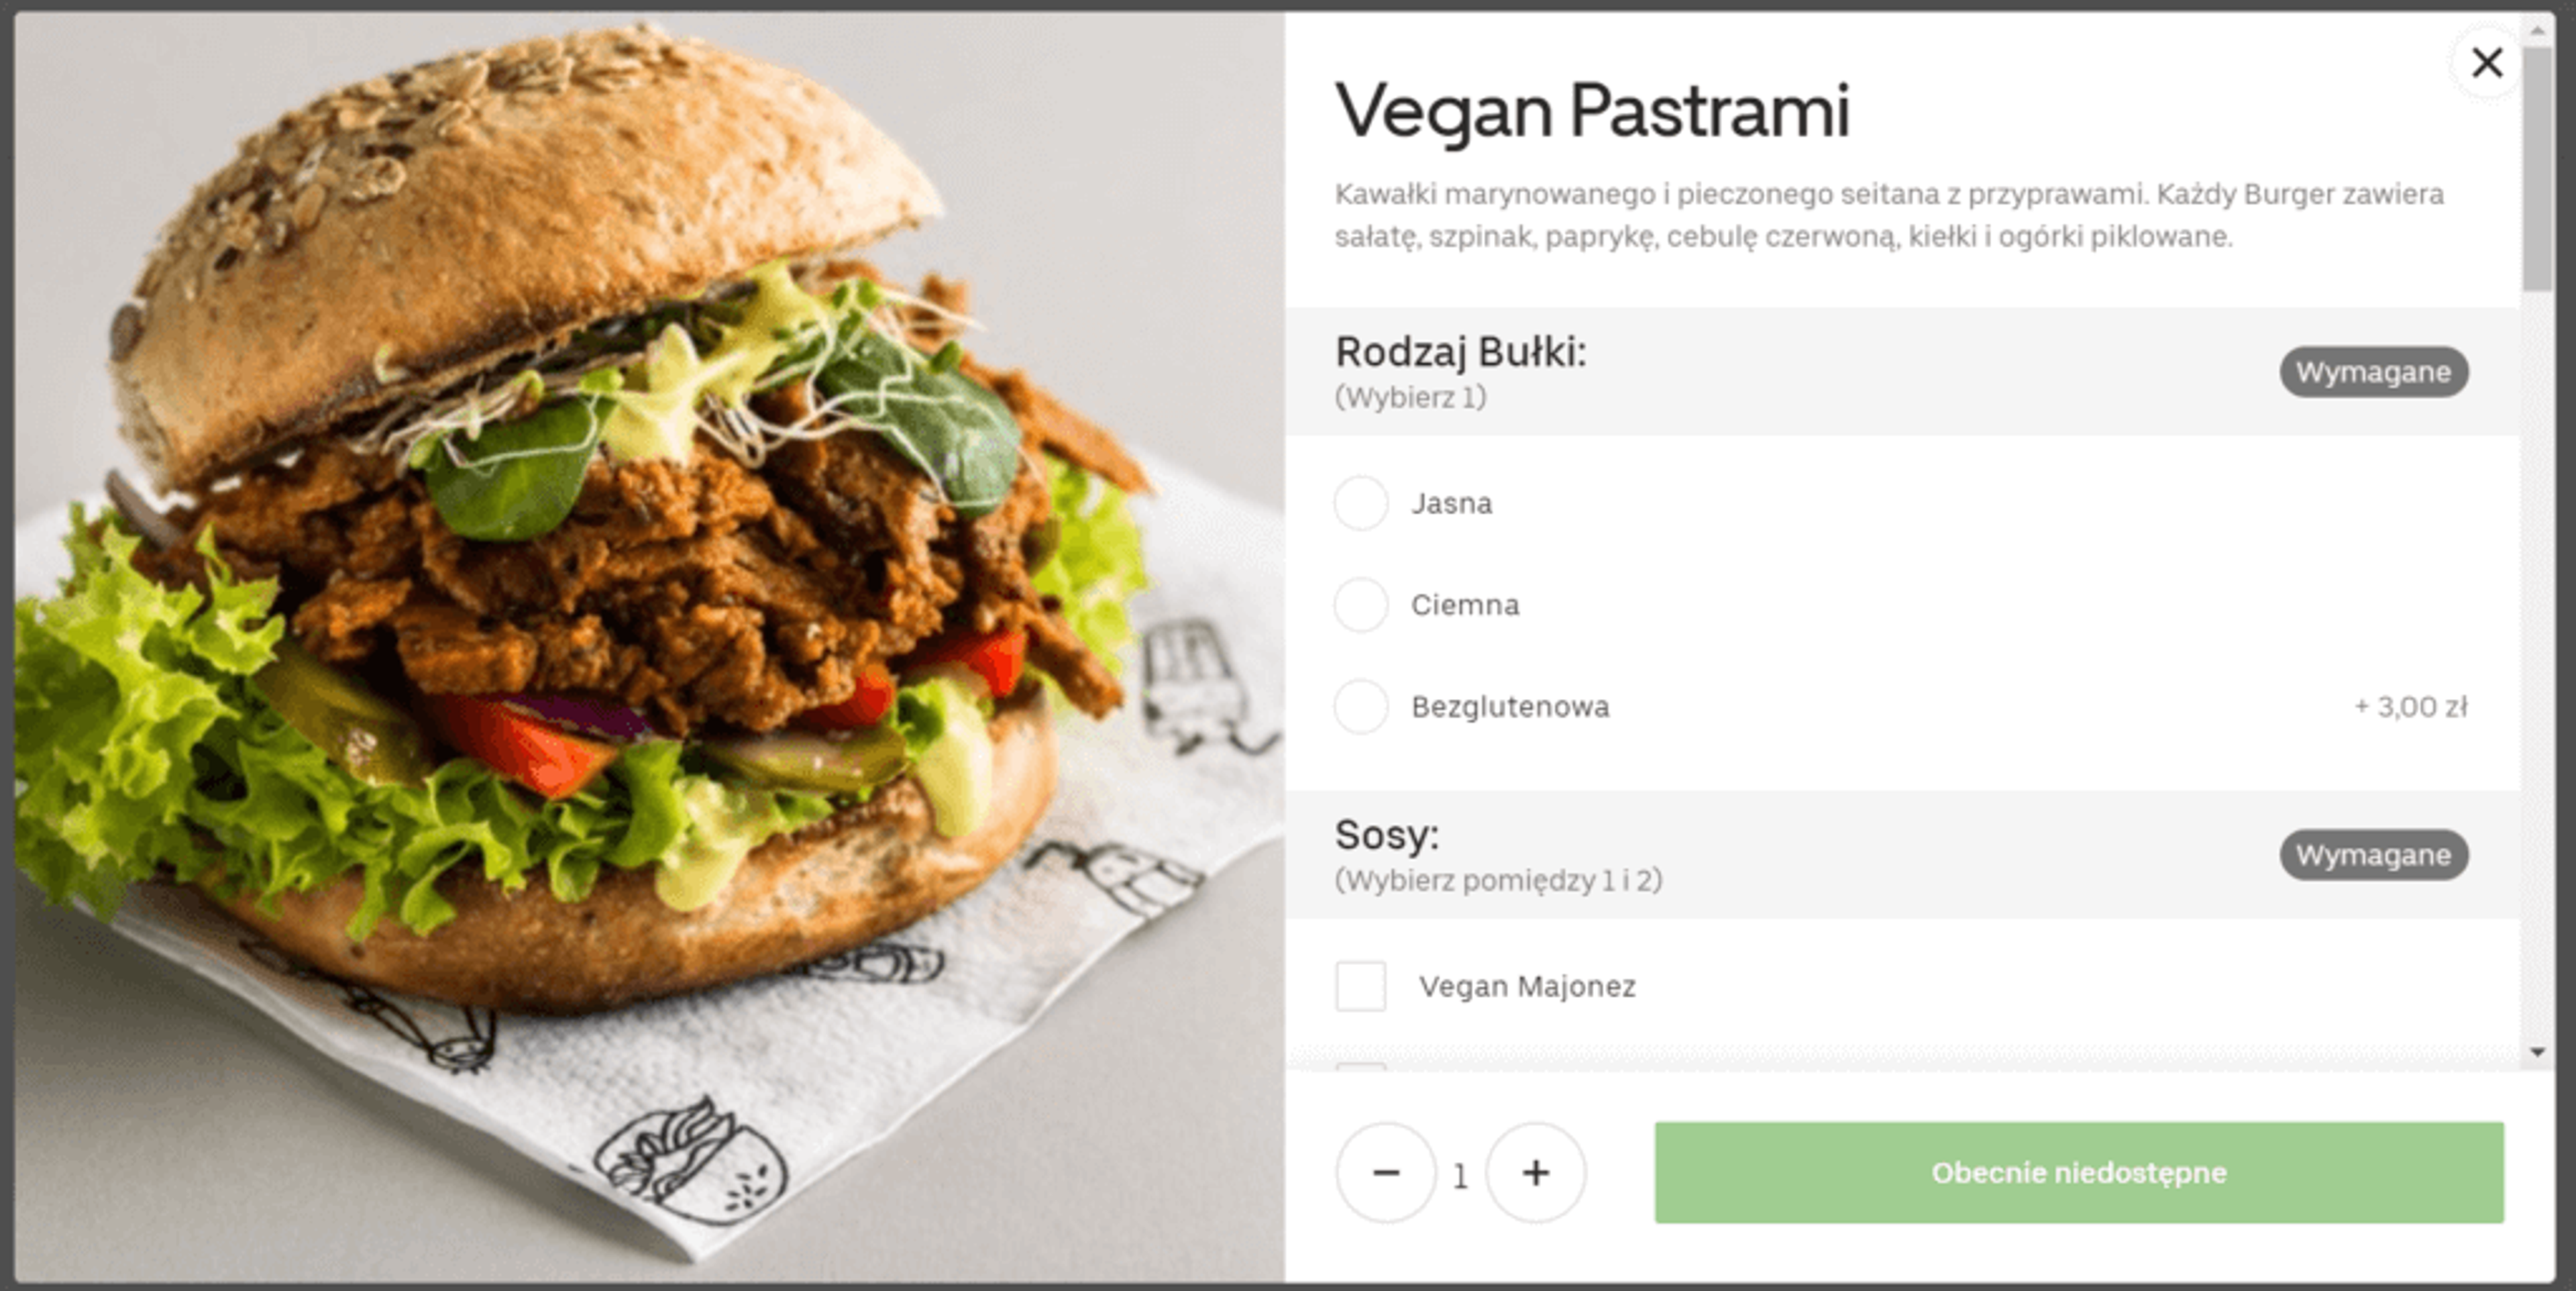Click the Rodzaj Bułki section header
Screen dimensions: 2576x1291
click(1902, 371)
